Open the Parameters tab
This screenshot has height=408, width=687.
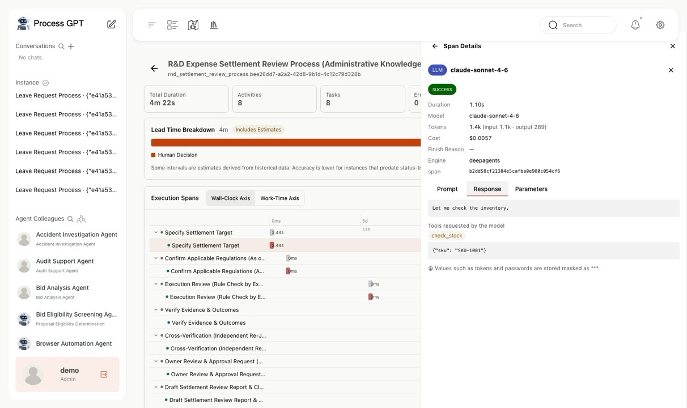531,189
